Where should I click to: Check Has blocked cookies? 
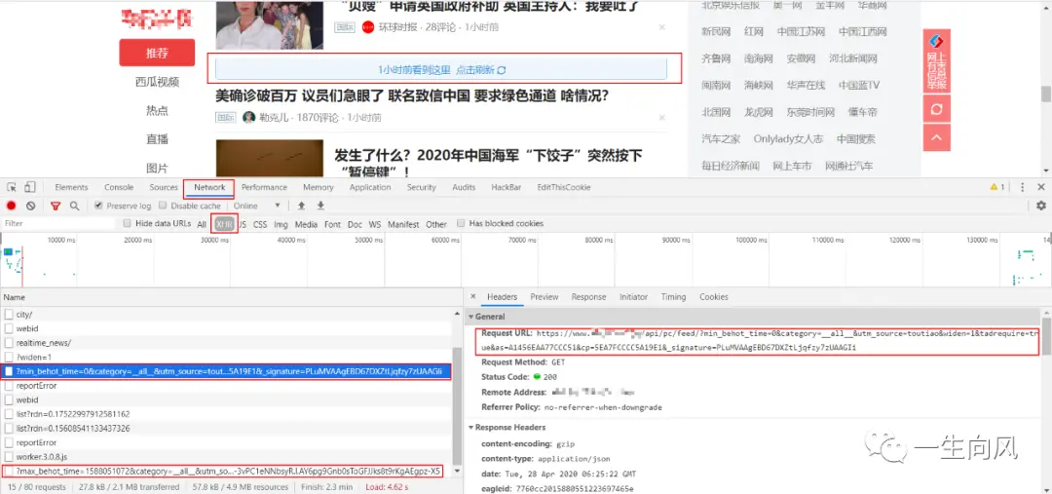(461, 223)
